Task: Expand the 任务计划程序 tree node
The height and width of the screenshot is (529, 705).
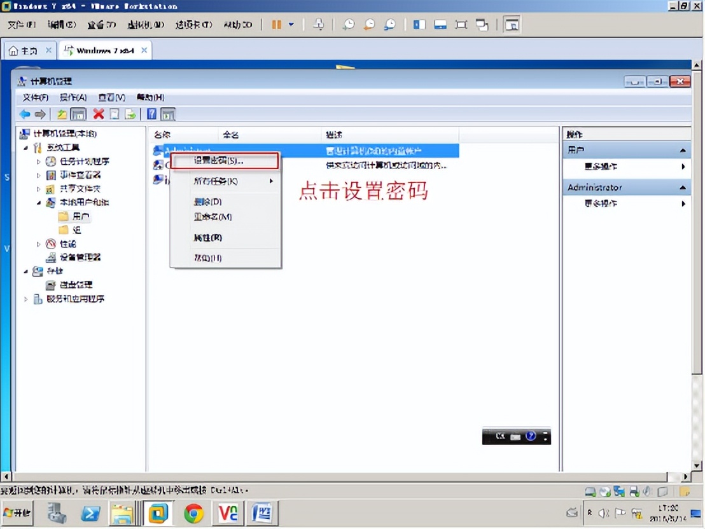Action: (39, 161)
